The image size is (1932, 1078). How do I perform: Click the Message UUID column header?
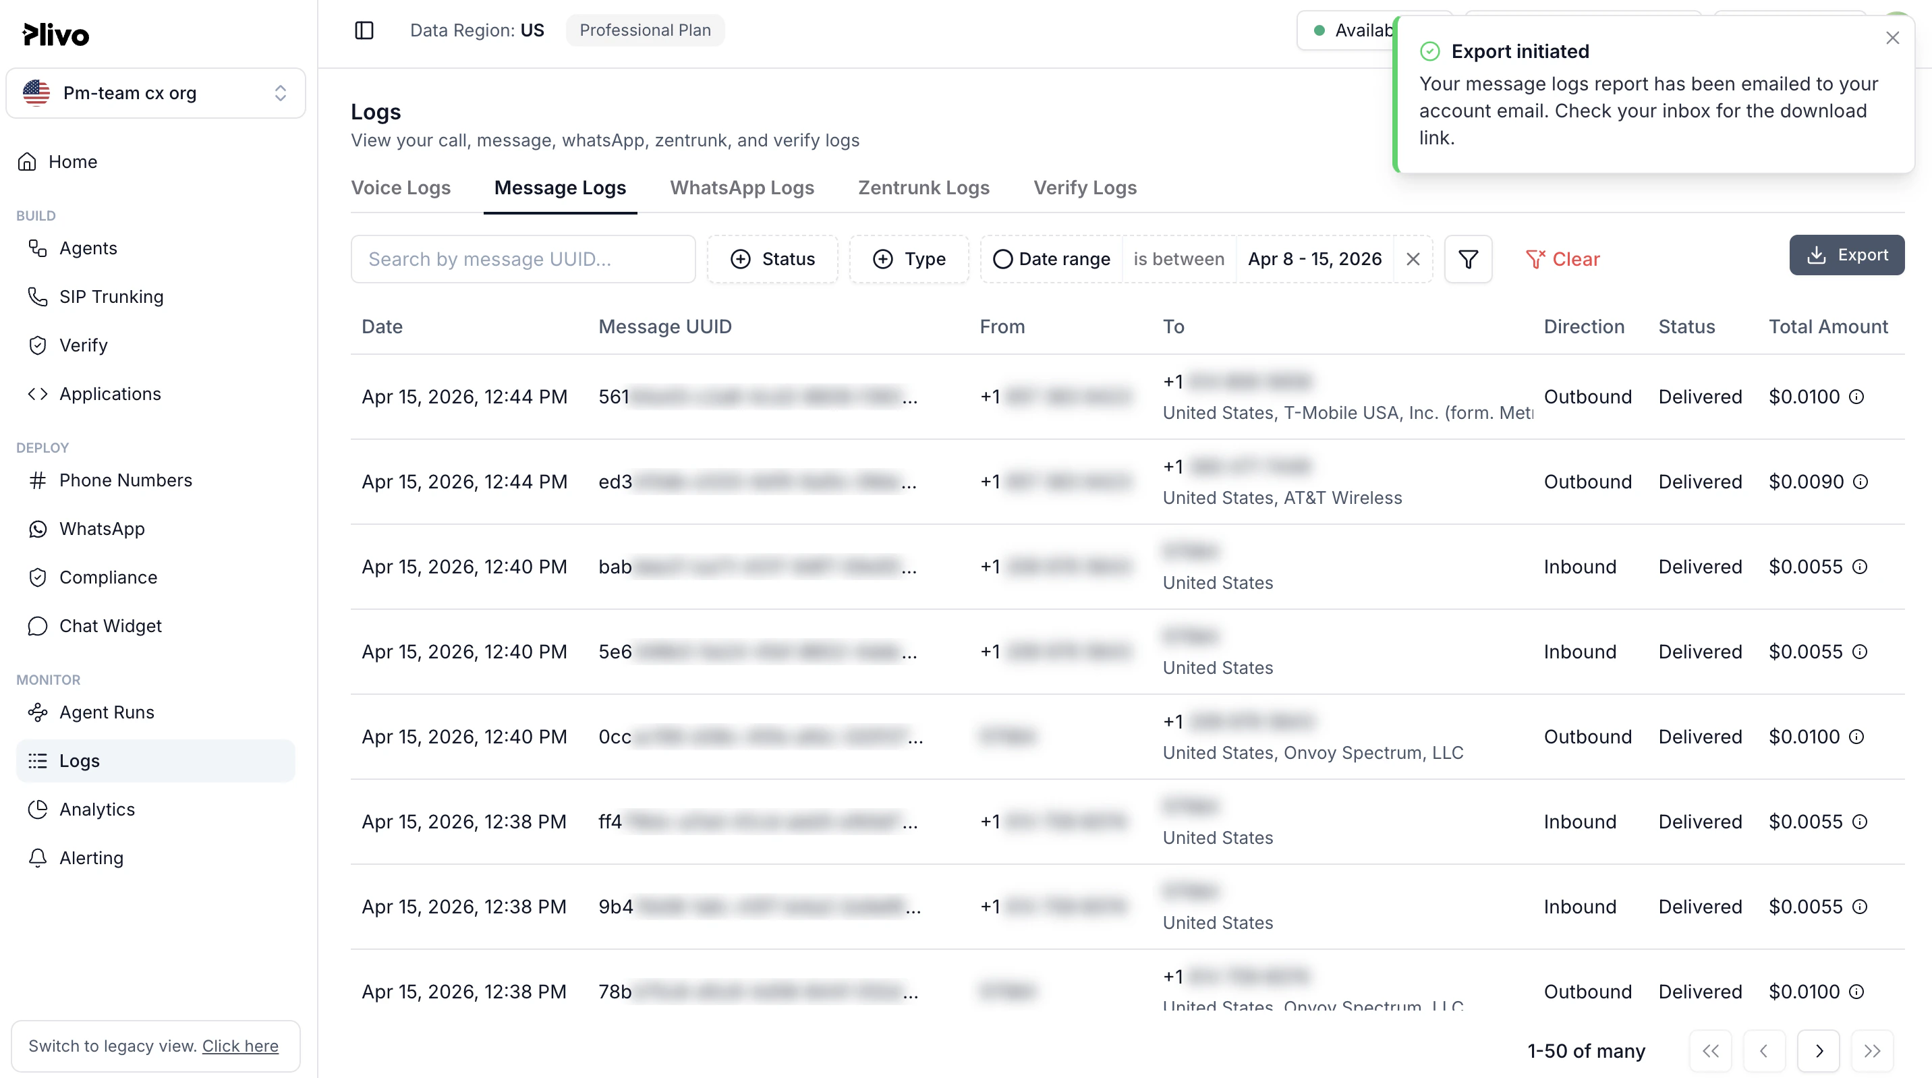point(664,328)
